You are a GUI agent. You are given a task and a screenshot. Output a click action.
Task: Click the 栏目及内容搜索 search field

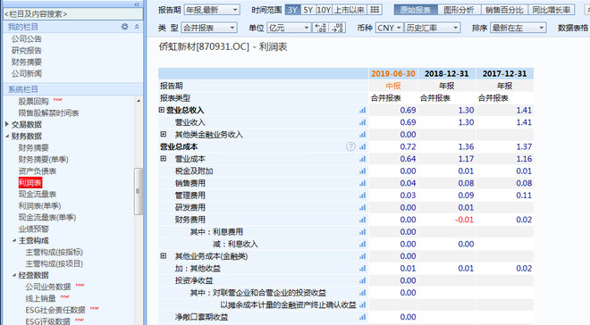(x=73, y=14)
